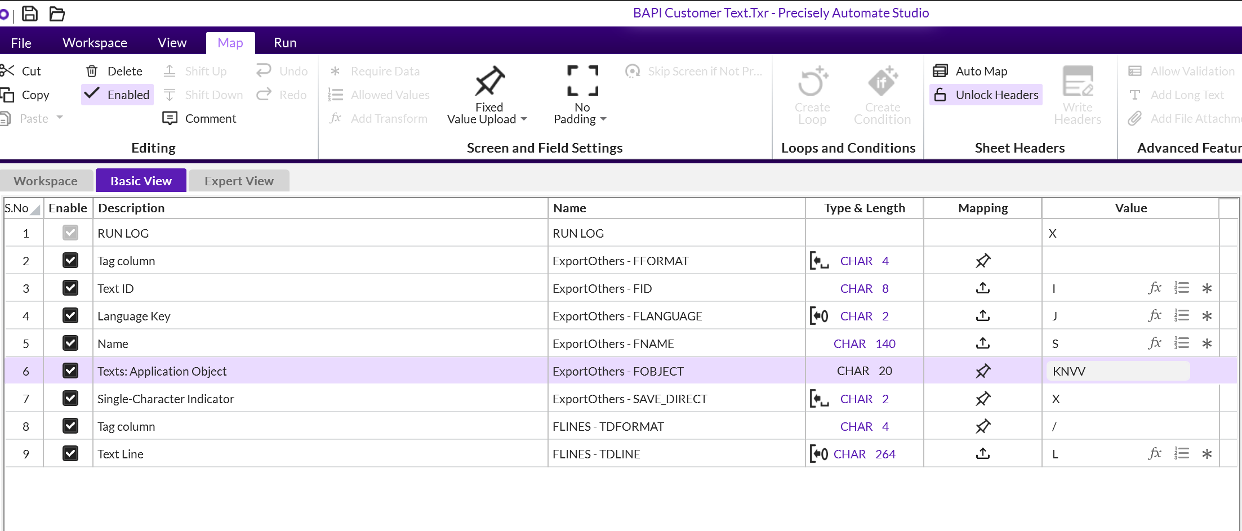This screenshot has height=531, width=1242.
Task: Click the Copy button
Action: pos(35,95)
